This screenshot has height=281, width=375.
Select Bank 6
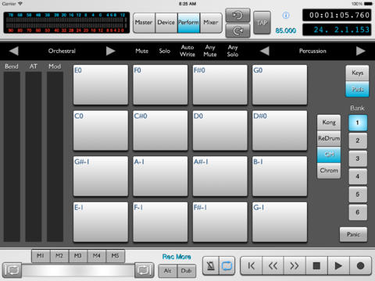point(358,212)
